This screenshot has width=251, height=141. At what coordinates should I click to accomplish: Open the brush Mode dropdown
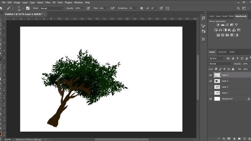tap(52, 8)
